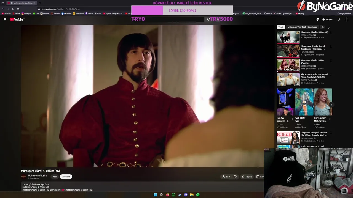Open Facebook bookmark
Viewport: 353px width, 198px height.
tap(66, 13)
